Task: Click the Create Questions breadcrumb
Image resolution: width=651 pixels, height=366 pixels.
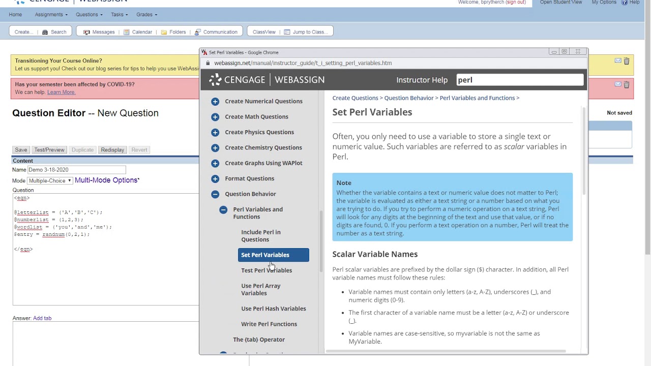Action: pyautogui.click(x=355, y=98)
